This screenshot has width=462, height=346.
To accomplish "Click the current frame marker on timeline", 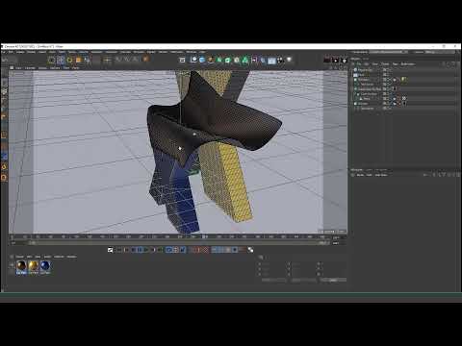I will coord(204,236).
